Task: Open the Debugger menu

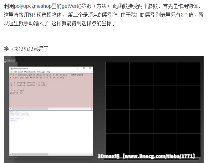Action: pos(41,72)
